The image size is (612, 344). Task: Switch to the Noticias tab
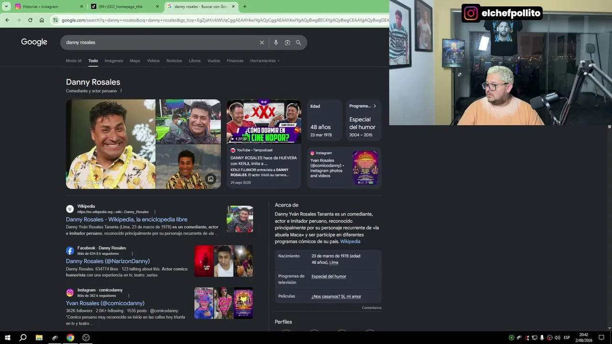(x=174, y=61)
